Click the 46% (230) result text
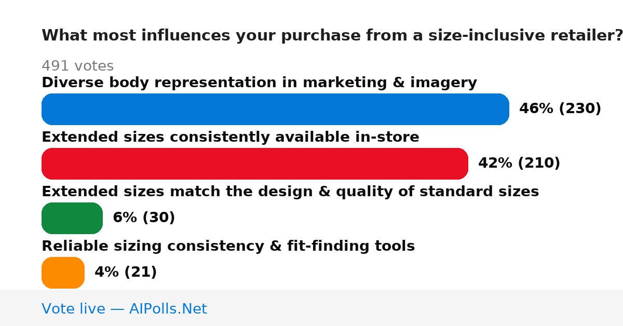 coord(560,109)
